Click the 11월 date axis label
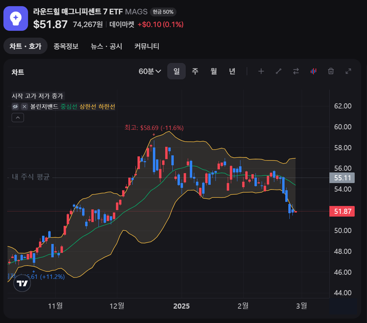The height and width of the screenshot is (323, 367). tap(55, 306)
